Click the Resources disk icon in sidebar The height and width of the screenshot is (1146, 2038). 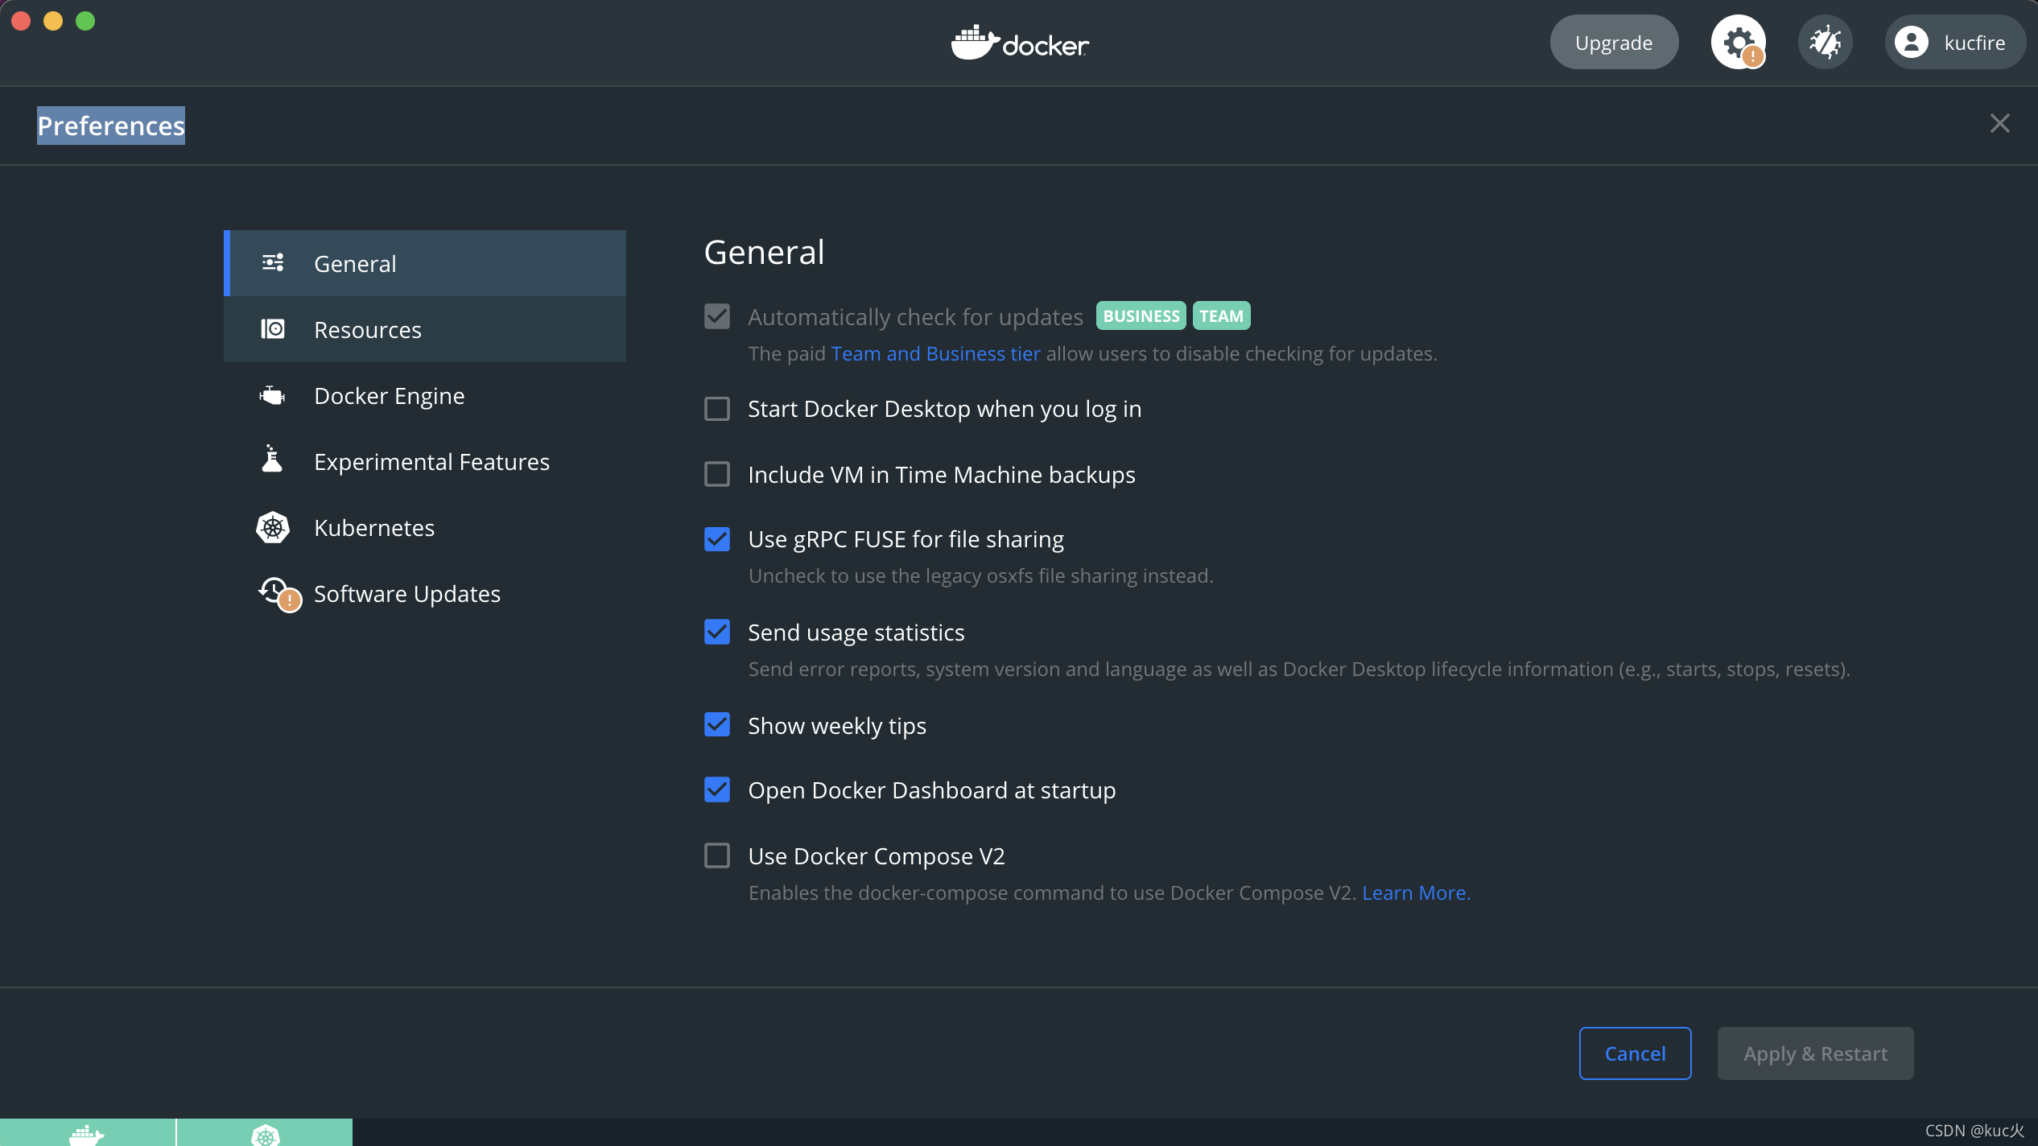point(273,328)
